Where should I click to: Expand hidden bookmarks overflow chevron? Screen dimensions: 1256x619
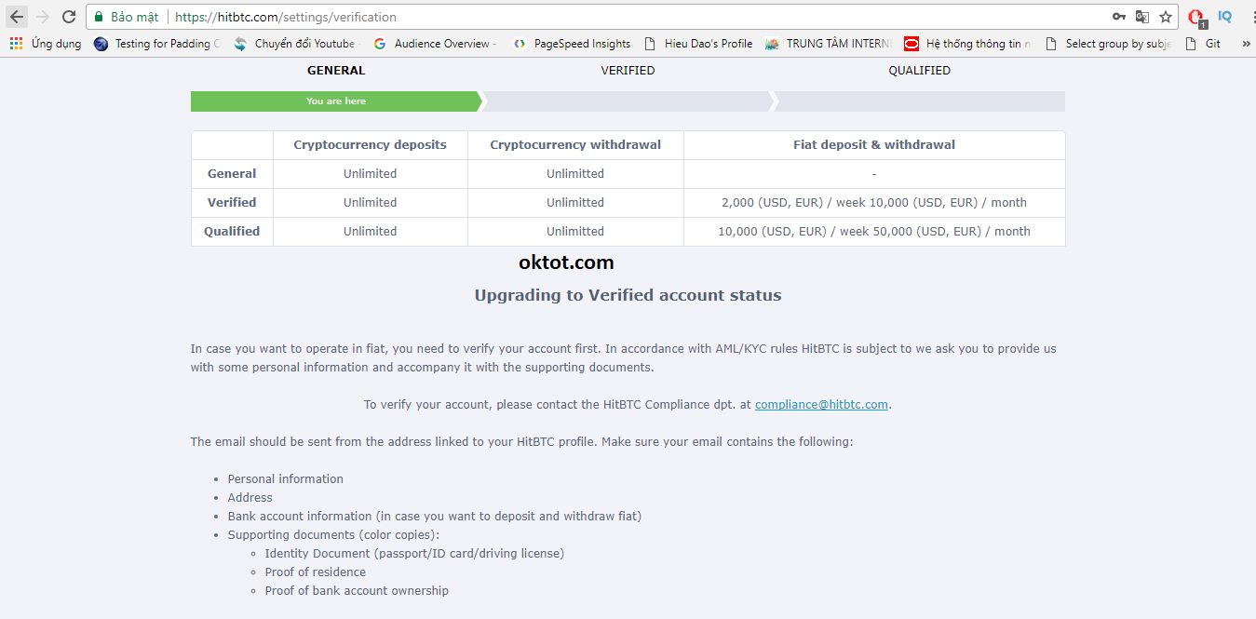[x=1246, y=44]
